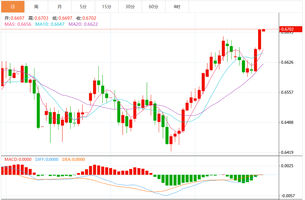305x200 pixels.
Task: Open the 月 monthly chart tab
Action: tap(60, 6)
